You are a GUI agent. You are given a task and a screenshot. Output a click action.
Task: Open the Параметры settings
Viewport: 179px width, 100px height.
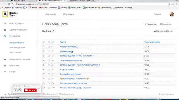click(x=150, y=24)
